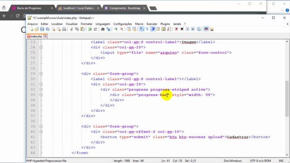Open the Arquivo menu
The image size is (290, 163).
[33, 24]
